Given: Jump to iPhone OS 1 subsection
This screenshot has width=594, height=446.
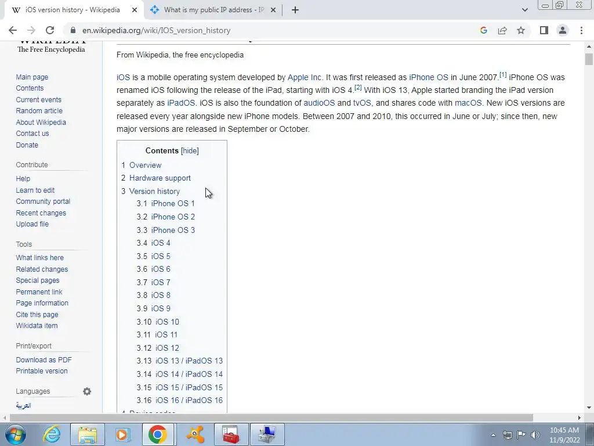Looking at the screenshot, I should [x=173, y=204].
